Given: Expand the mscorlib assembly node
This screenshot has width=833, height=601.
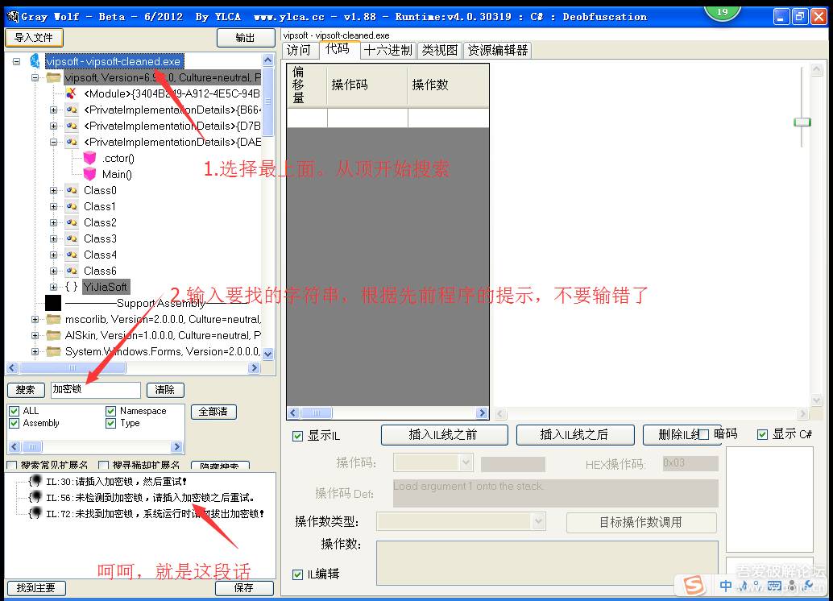Looking at the screenshot, I should pyautogui.click(x=35, y=319).
